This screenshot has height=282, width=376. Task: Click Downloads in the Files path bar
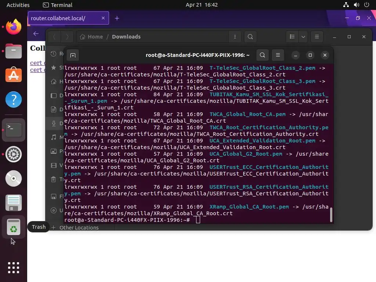[x=126, y=37]
